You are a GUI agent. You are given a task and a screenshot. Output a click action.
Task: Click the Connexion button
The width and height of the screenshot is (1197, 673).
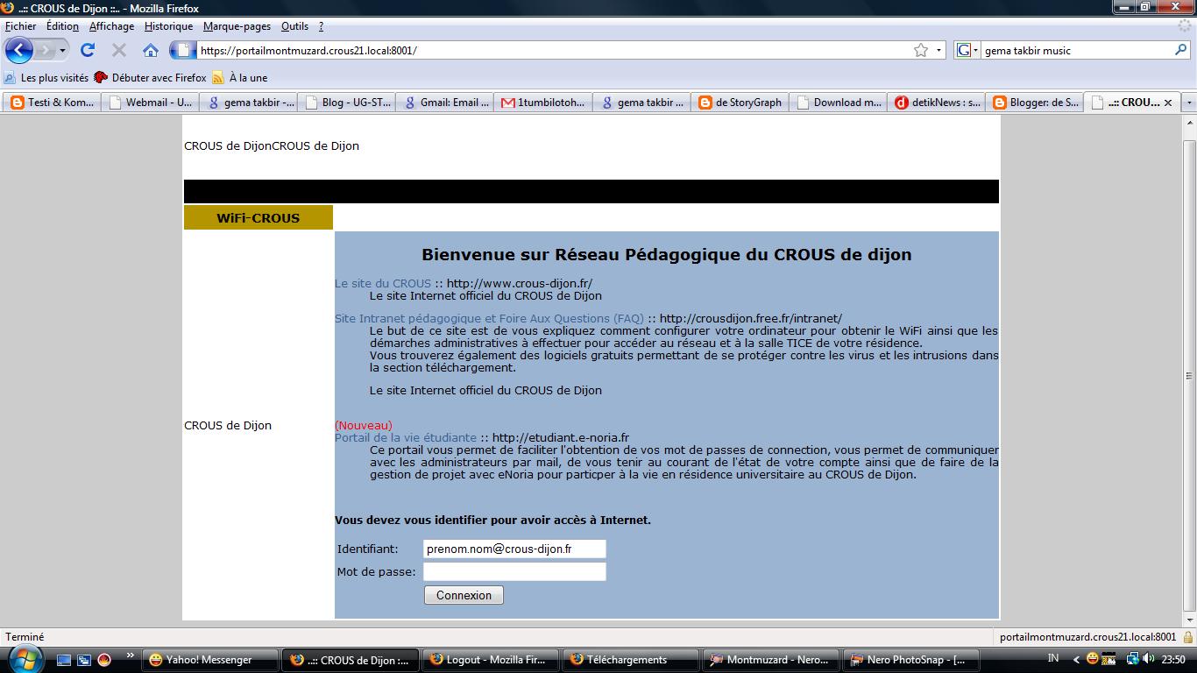[464, 595]
